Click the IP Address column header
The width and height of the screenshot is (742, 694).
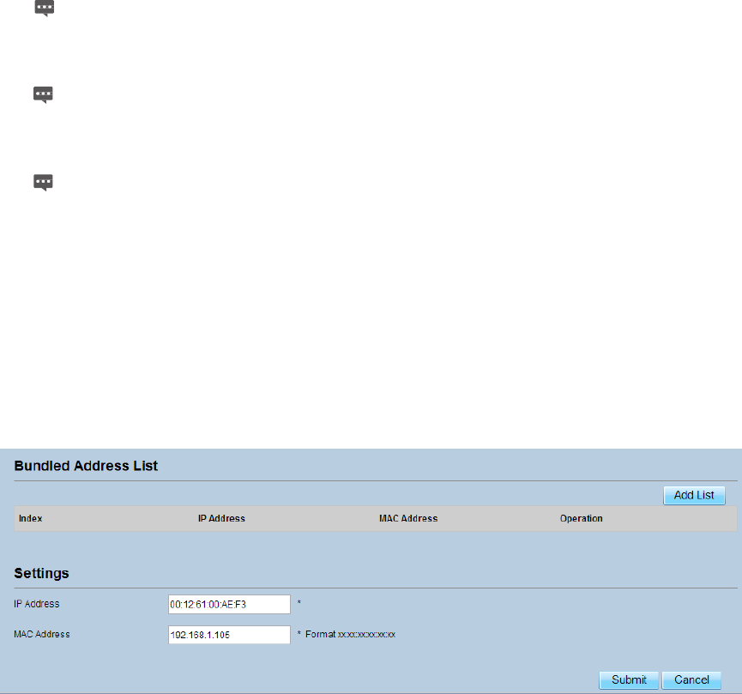[221, 518]
